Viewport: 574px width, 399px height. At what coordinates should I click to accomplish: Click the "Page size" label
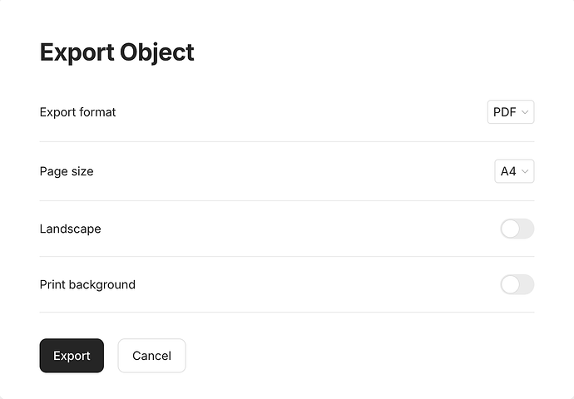pos(67,171)
